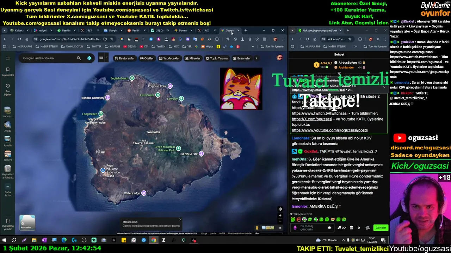Click the Royal Air Force airport marker

point(103,170)
